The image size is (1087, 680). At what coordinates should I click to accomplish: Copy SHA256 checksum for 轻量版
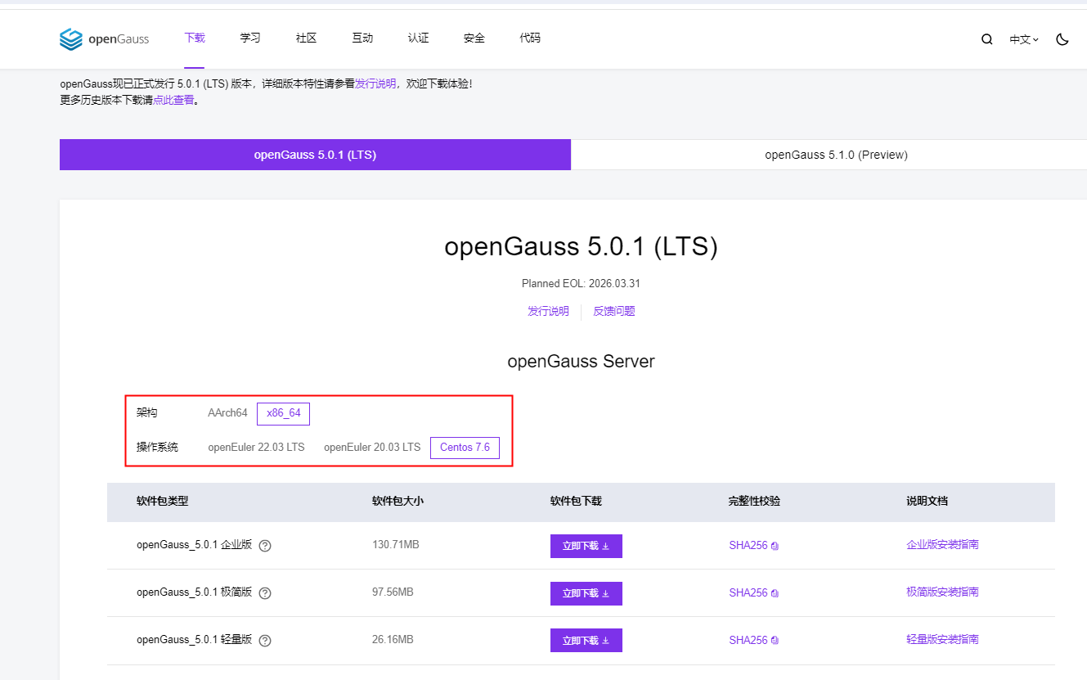coord(753,641)
